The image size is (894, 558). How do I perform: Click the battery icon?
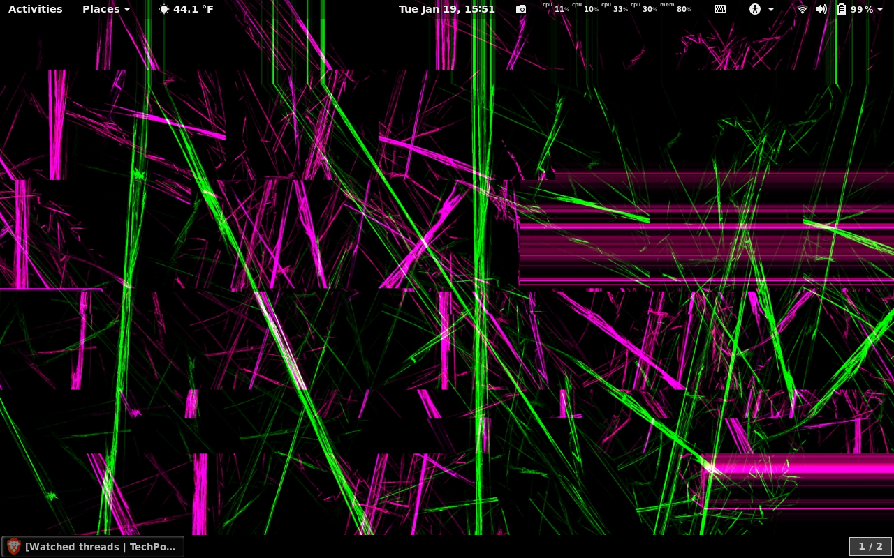tap(842, 9)
